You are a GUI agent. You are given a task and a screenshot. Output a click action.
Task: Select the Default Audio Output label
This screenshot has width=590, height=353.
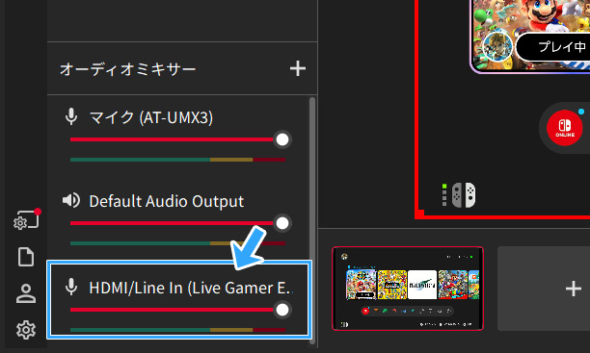[167, 201]
